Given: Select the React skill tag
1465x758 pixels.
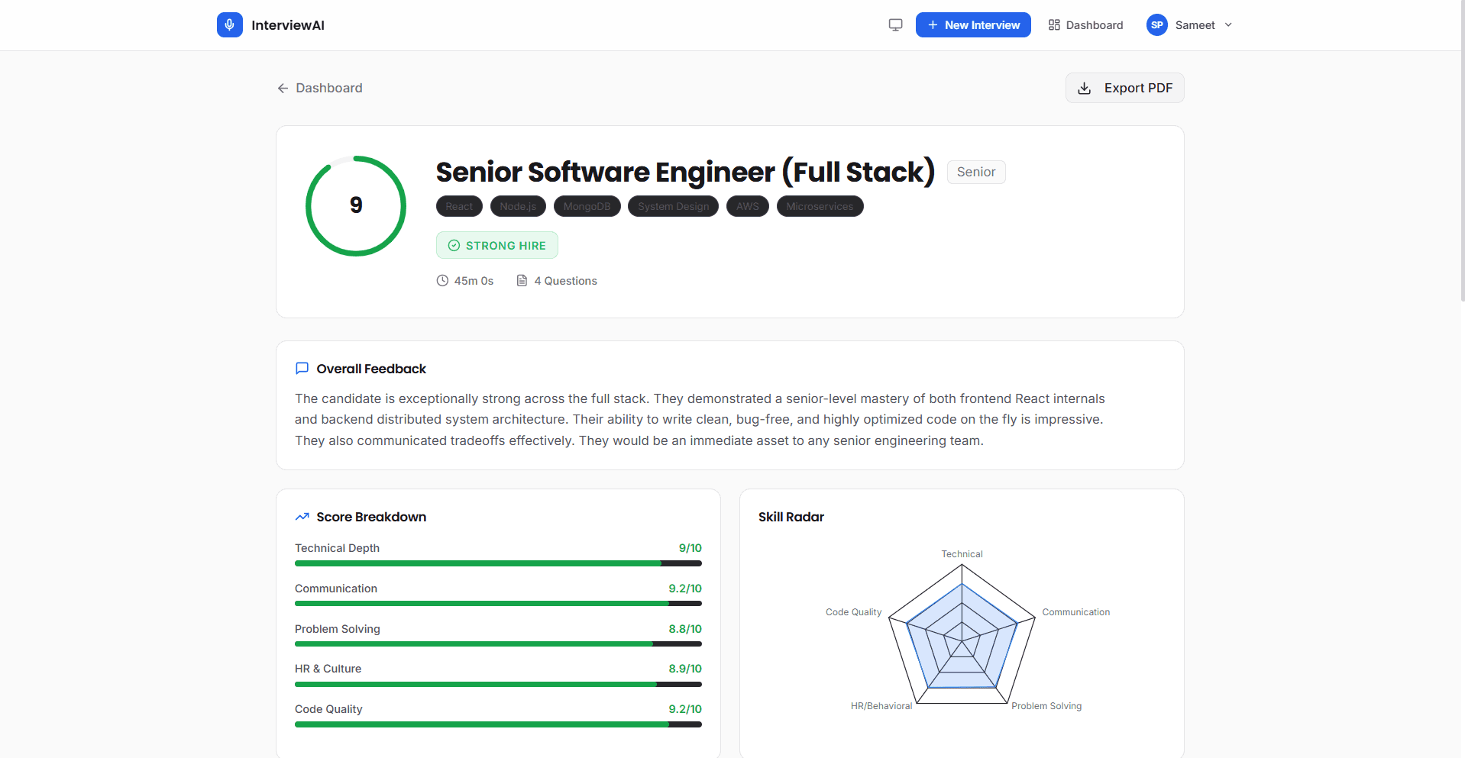Looking at the screenshot, I should [459, 207].
